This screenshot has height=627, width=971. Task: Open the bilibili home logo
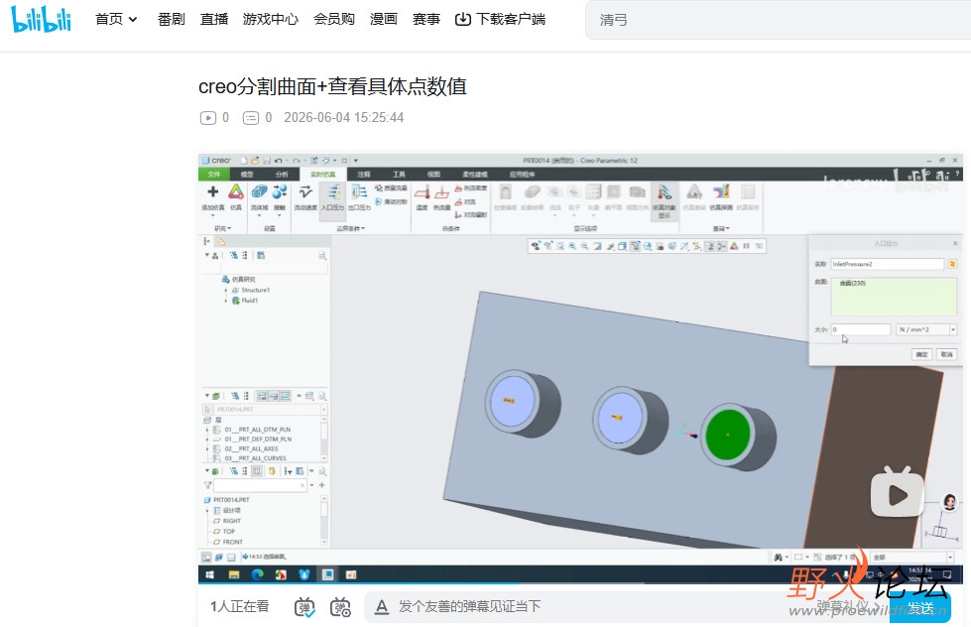coord(41,19)
